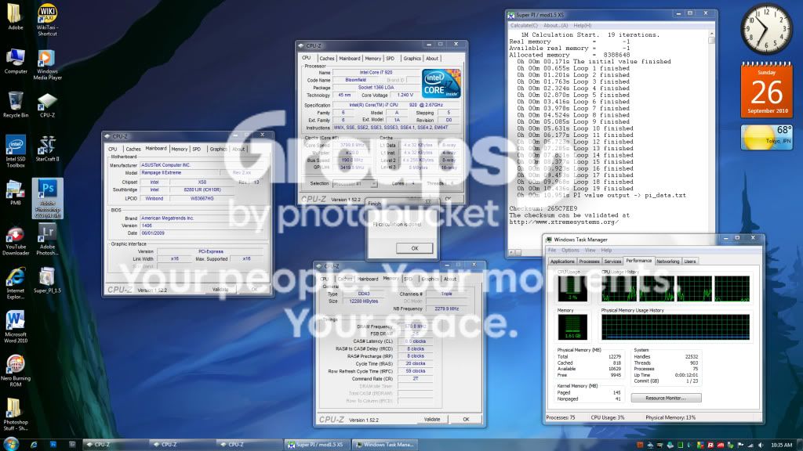Open the Options menu in Task Manager
The width and height of the screenshot is (803, 451).
[570, 250]
